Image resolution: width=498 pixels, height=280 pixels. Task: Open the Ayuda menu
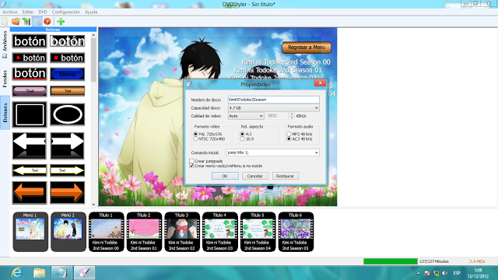click(x=91, y=12)
